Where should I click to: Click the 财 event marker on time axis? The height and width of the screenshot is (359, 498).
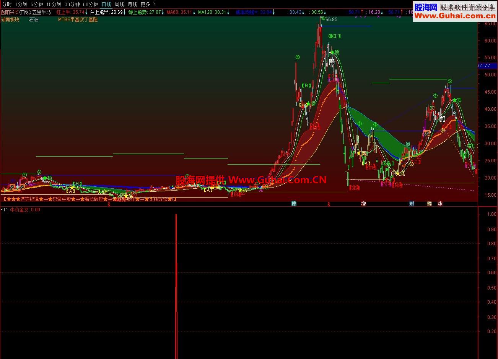click(412, 204)
